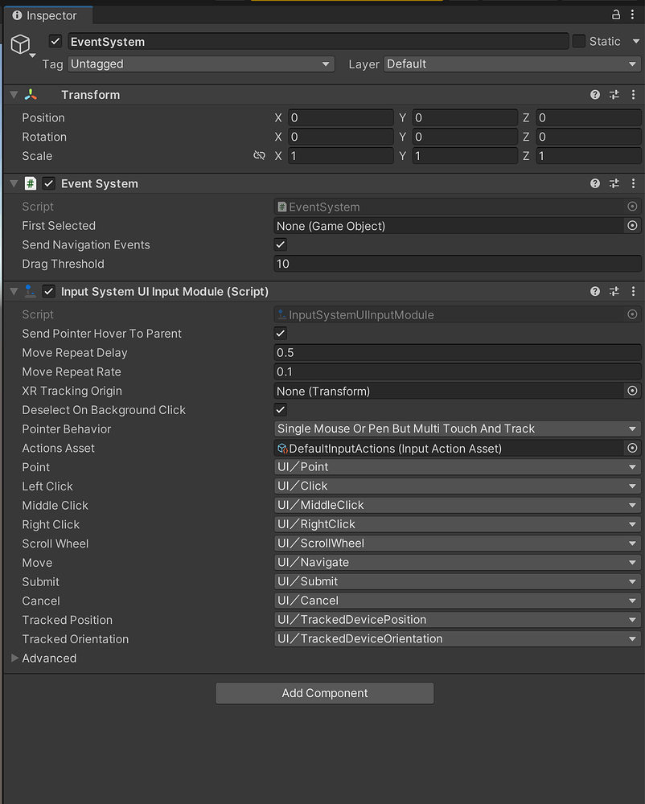Open the kebab menu on Input System UI Input Module
Image resolution: width=645 pixels, height=804 pixels.
point(633,291)
